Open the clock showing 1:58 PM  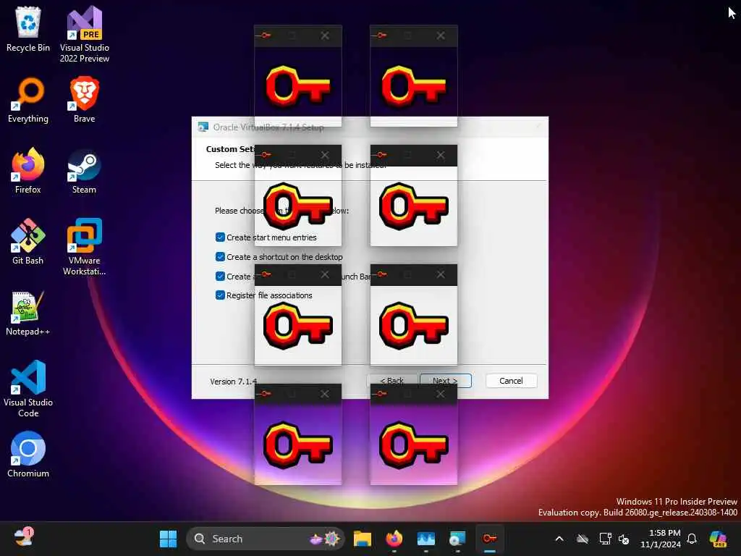661,539
